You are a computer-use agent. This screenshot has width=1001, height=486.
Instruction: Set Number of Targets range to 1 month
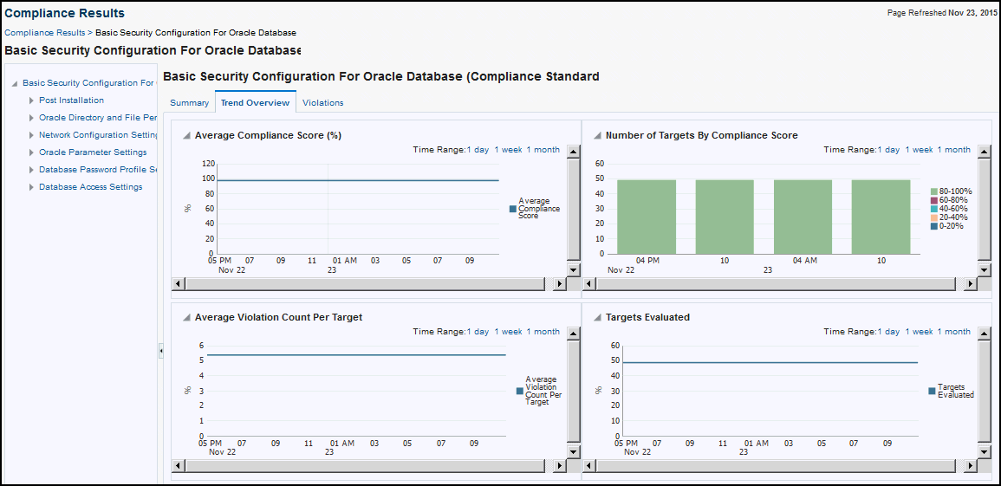(953, 150)
